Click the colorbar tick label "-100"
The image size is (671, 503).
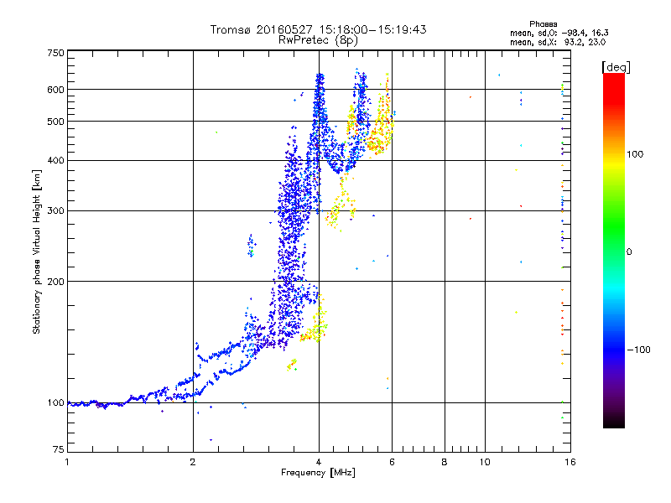coord(638,350)
